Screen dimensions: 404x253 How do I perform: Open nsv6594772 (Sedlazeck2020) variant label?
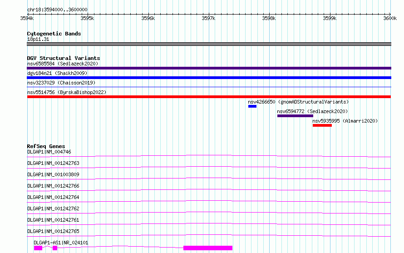coord(313,111)
